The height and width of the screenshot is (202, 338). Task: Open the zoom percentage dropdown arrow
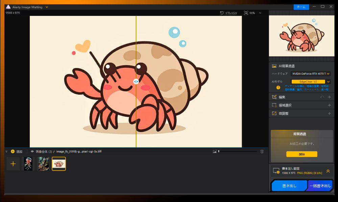[260, 13]
